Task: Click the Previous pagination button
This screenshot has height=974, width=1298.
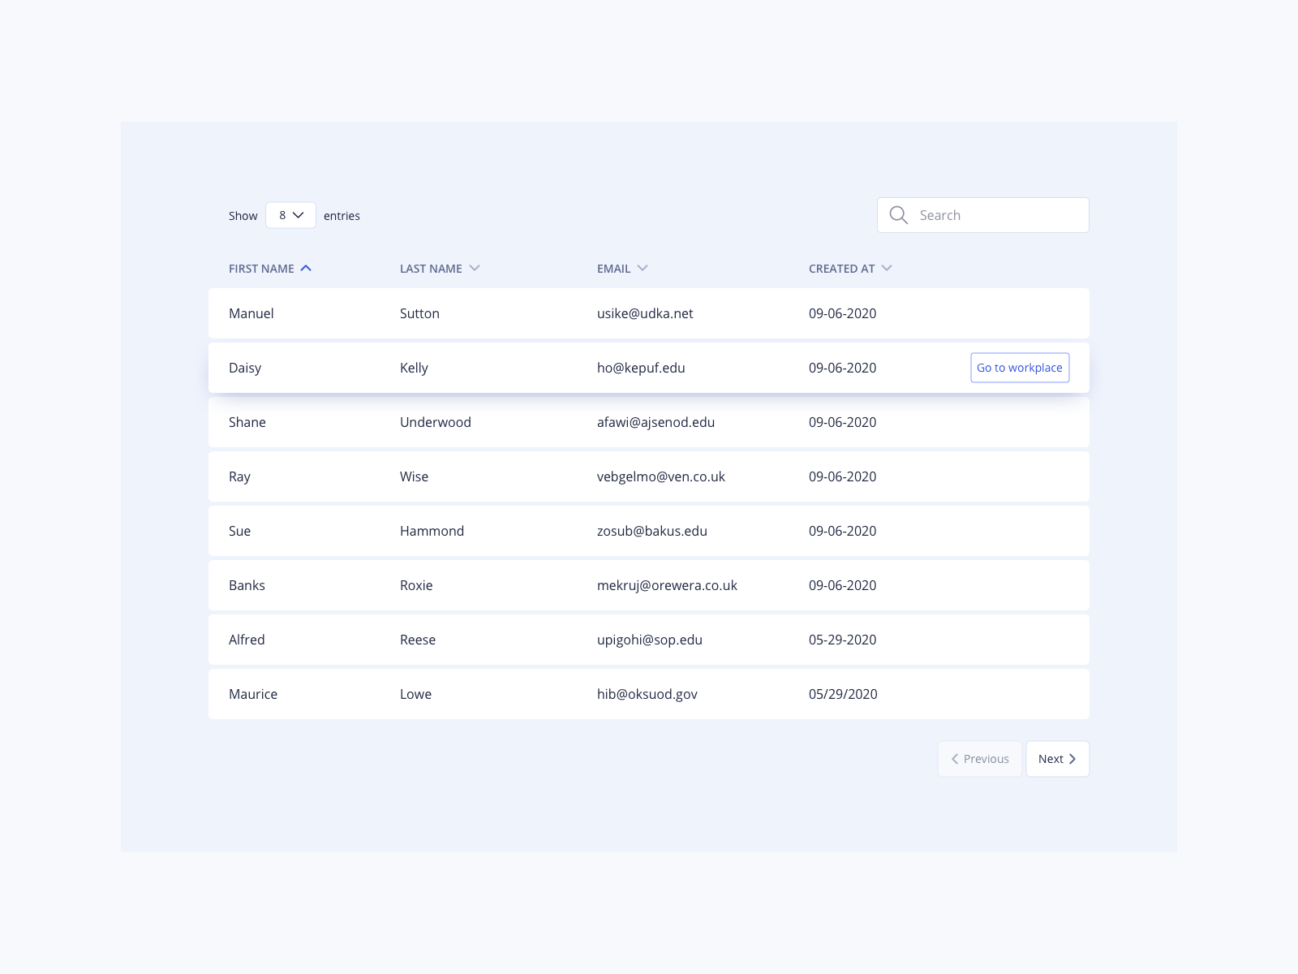Action: pos(979,759)
